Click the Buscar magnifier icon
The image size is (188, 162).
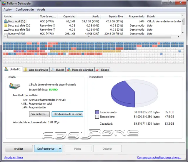tap(53, 70)
